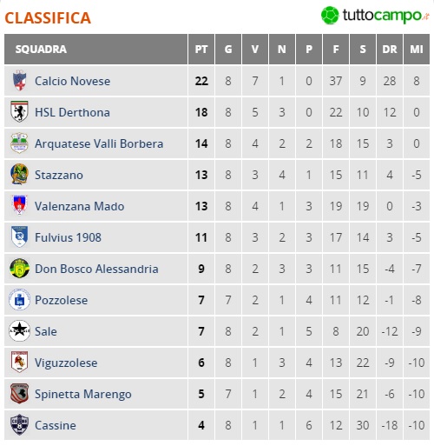Click the HSL Derthona lion crest
This screenshot has height=446, width=434.
pyautogui.click(x=19, y=112)
